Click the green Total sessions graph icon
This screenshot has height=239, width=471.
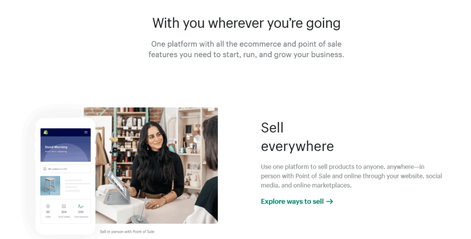[x=81, y=206]
